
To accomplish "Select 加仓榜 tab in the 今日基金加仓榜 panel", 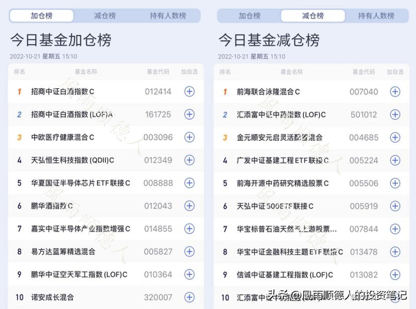I will click(42, 16).
